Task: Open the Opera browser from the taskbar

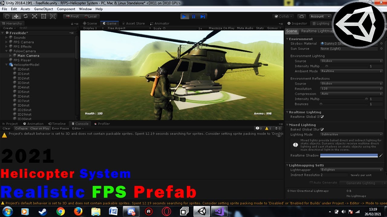Action: tap(166, 212)
